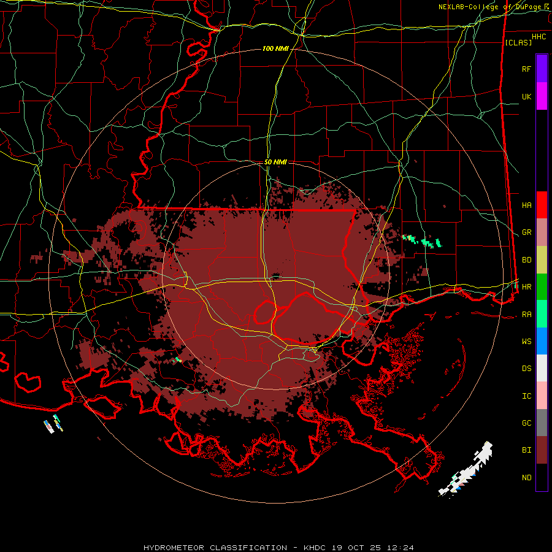Viewport: 552px width, 552px height.
Task: Click the RA legend label
Action: pos(526,315)
